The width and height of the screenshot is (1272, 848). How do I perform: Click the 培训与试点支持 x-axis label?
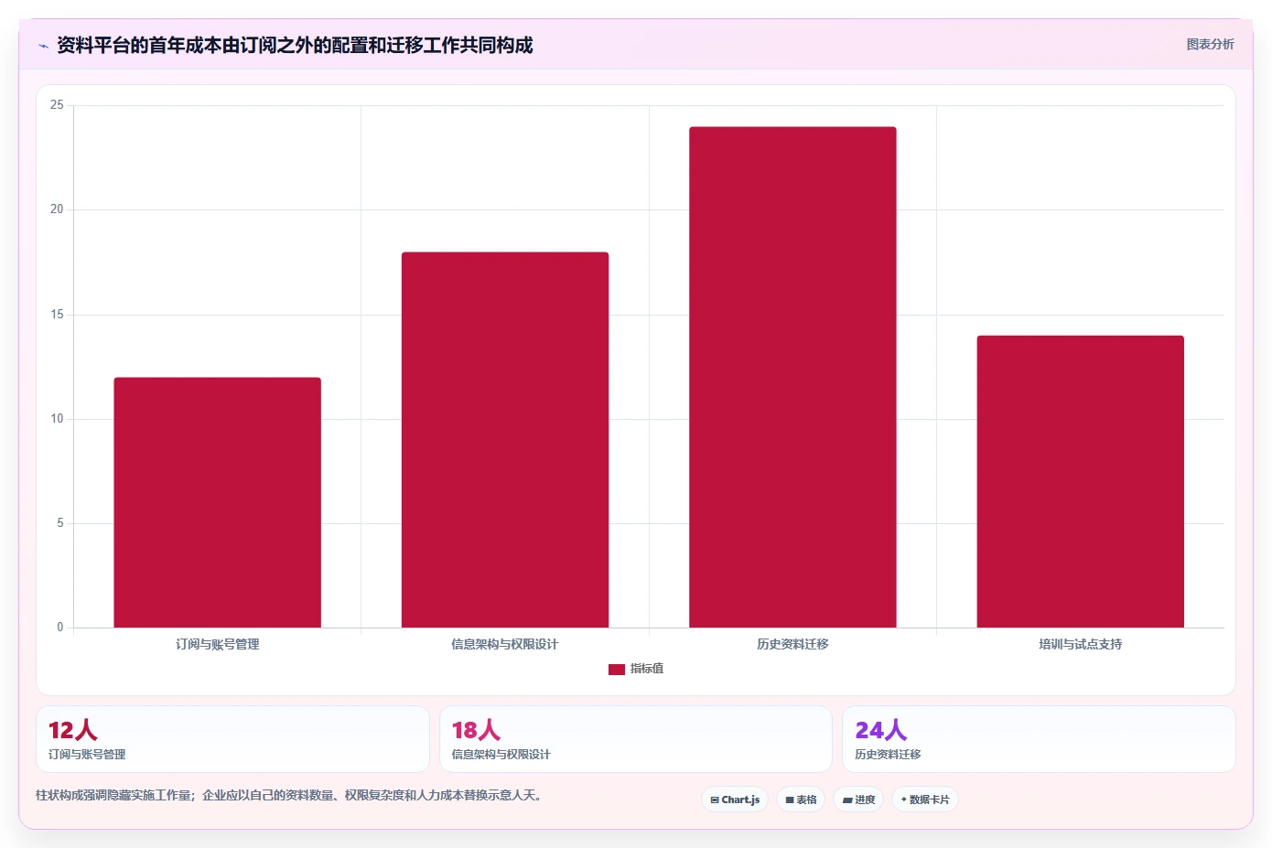coord(1081,644)
